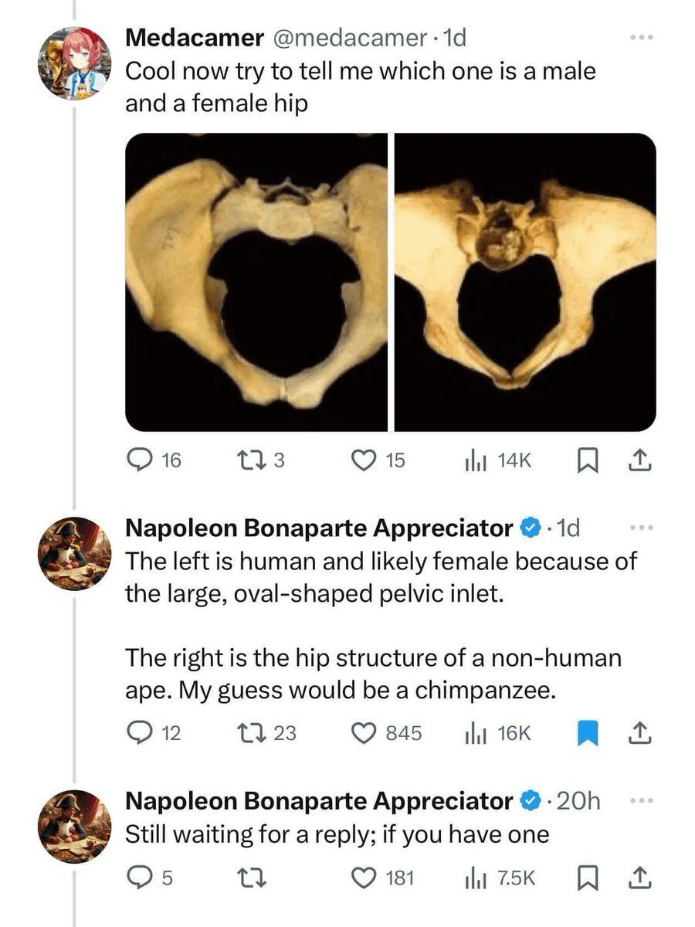Open more options on the chimpanzee tweet
695x927 pixels.
click(x=640, y=528)
